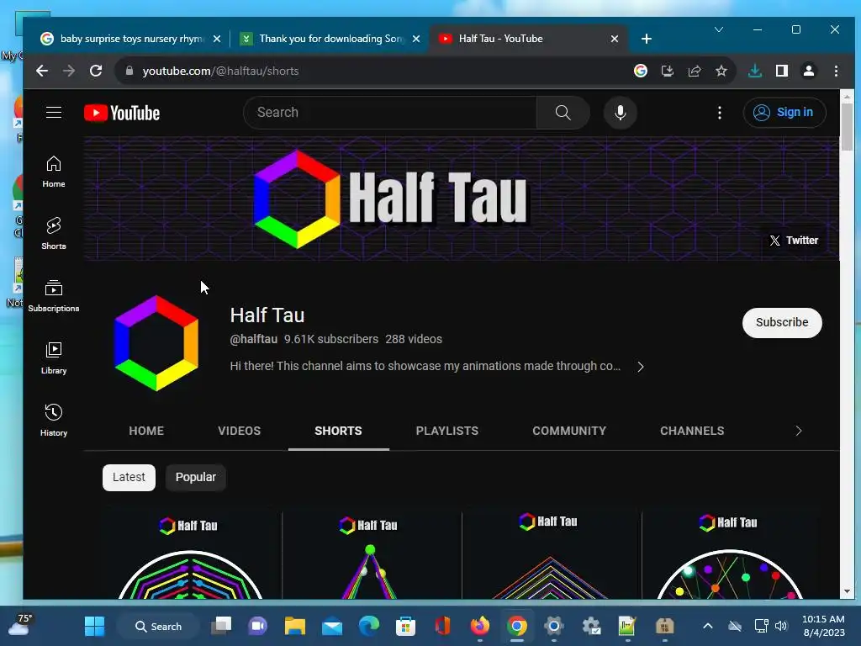
Task: Switch to the CHANNELS tab
Action: (692, 431)
